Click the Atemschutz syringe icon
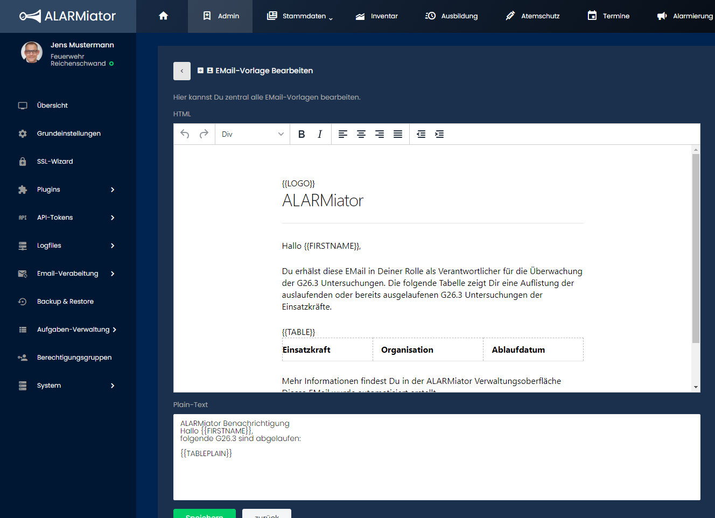This screenshot has width=715, height=518. tap(510, 16)
